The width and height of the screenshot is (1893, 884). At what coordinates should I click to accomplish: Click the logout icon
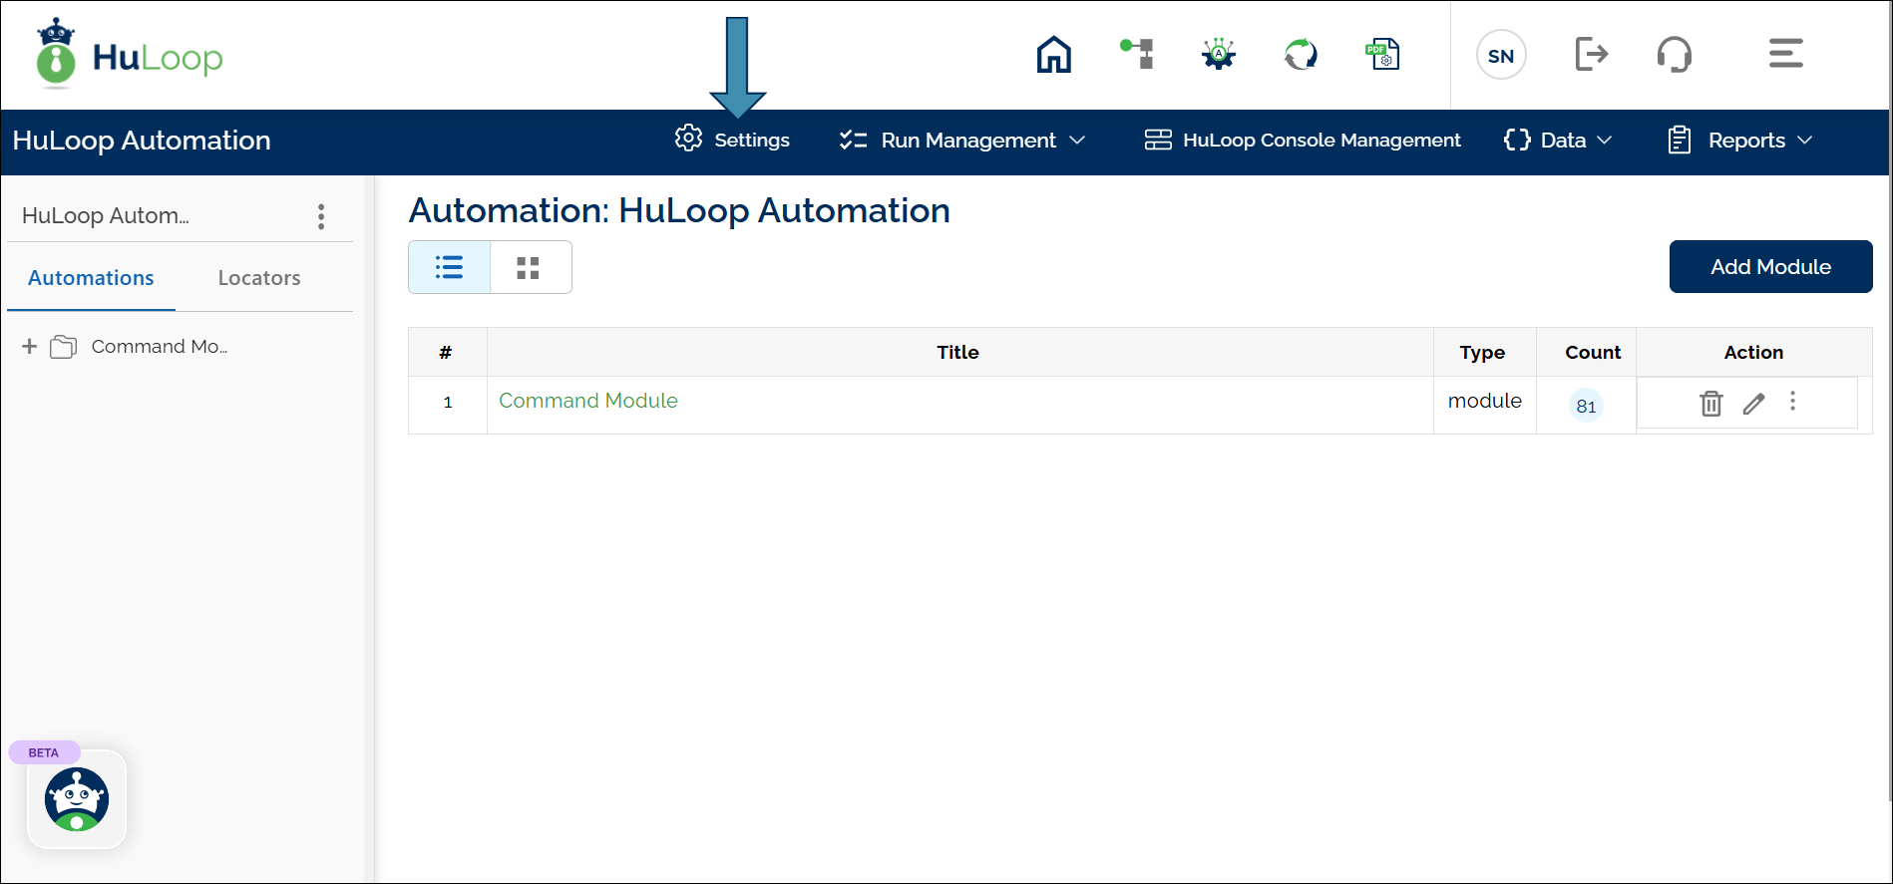(1591, 54)
